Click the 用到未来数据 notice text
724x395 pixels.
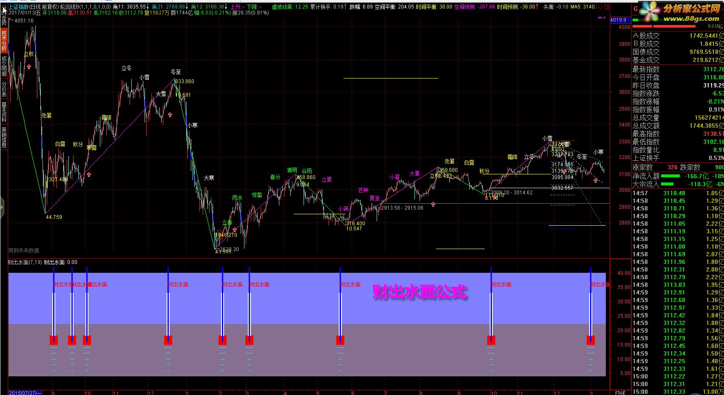(x=23, y=251)
